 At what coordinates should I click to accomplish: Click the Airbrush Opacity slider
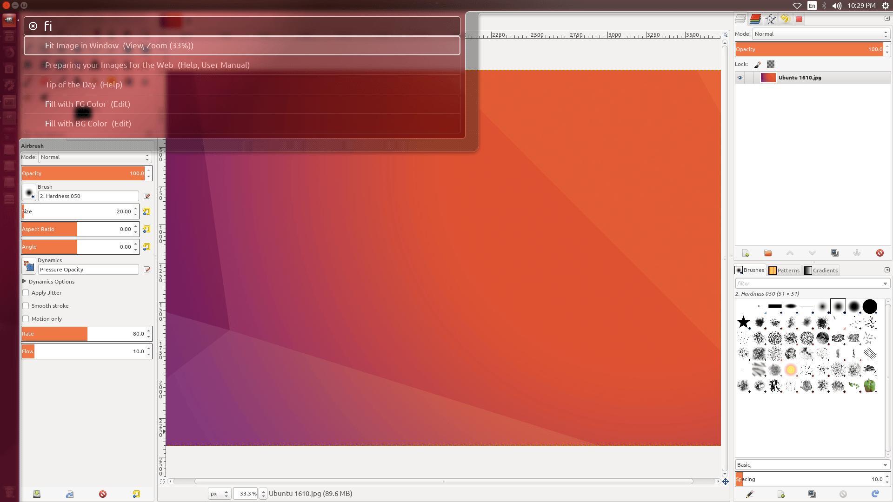click(84, 173)
